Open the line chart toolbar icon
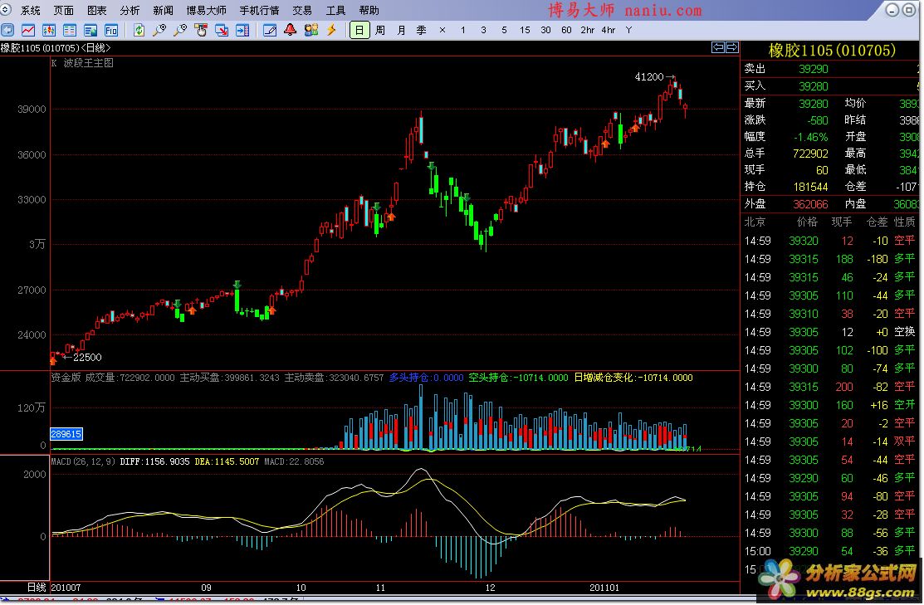 coord(28,30)
